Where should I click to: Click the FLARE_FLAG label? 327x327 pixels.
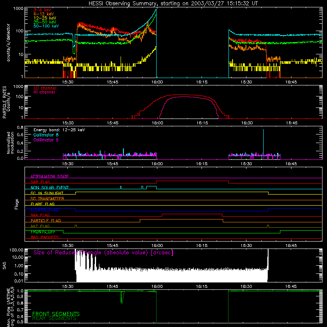click(x=43, y=204)
